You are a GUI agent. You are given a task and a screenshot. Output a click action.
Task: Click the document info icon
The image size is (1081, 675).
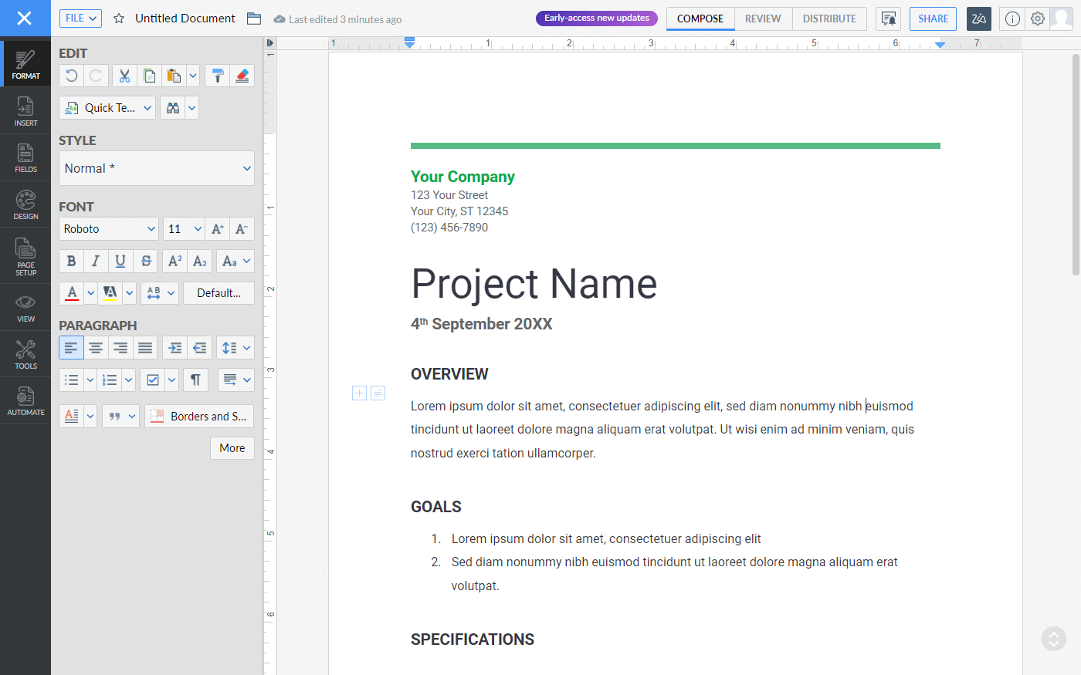pos(1012,19)
